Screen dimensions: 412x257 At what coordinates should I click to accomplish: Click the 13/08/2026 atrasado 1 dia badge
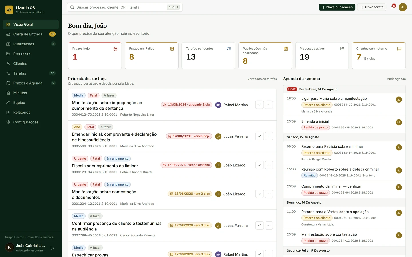click(x=187, y=105)
